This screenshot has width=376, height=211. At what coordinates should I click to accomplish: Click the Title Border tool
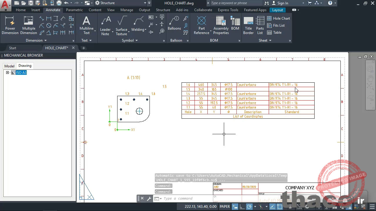(x=248, y=25)
